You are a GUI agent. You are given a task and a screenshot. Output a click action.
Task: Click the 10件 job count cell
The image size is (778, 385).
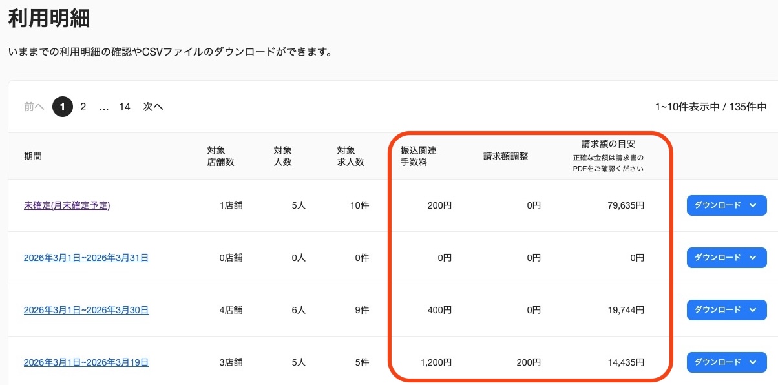pos(360,205)
